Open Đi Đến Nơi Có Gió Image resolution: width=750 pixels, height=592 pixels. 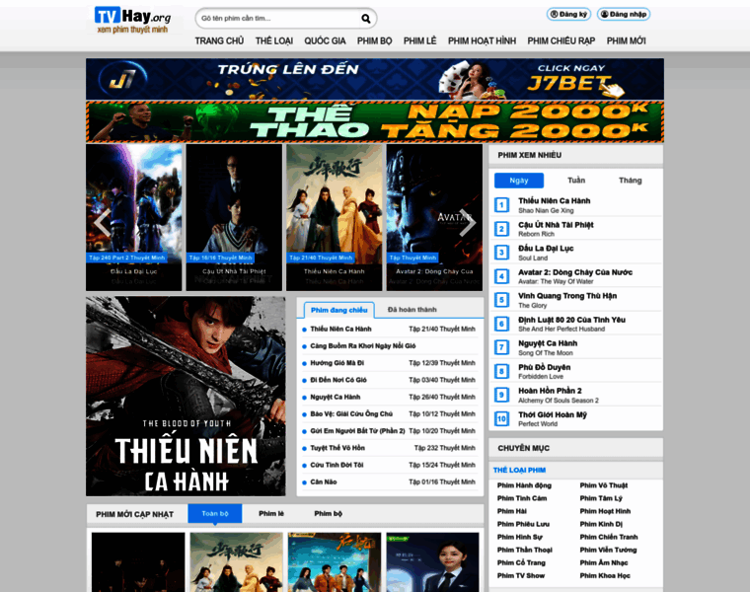[338, 380]
